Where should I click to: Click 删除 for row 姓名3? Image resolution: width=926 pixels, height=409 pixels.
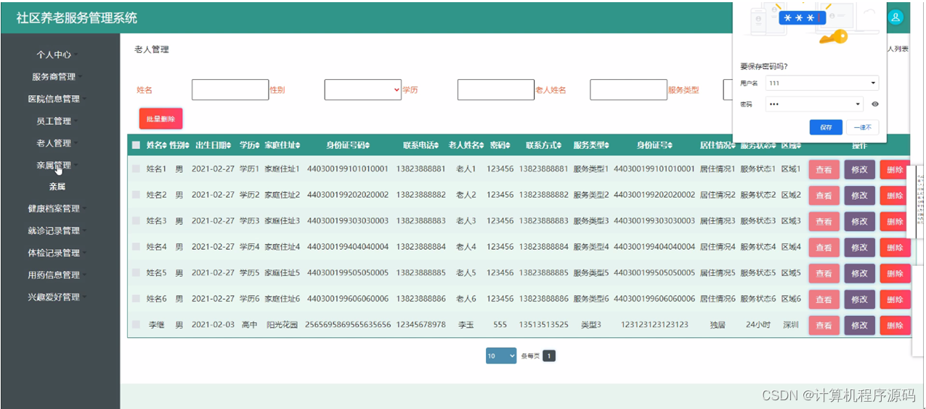(895, 222)
